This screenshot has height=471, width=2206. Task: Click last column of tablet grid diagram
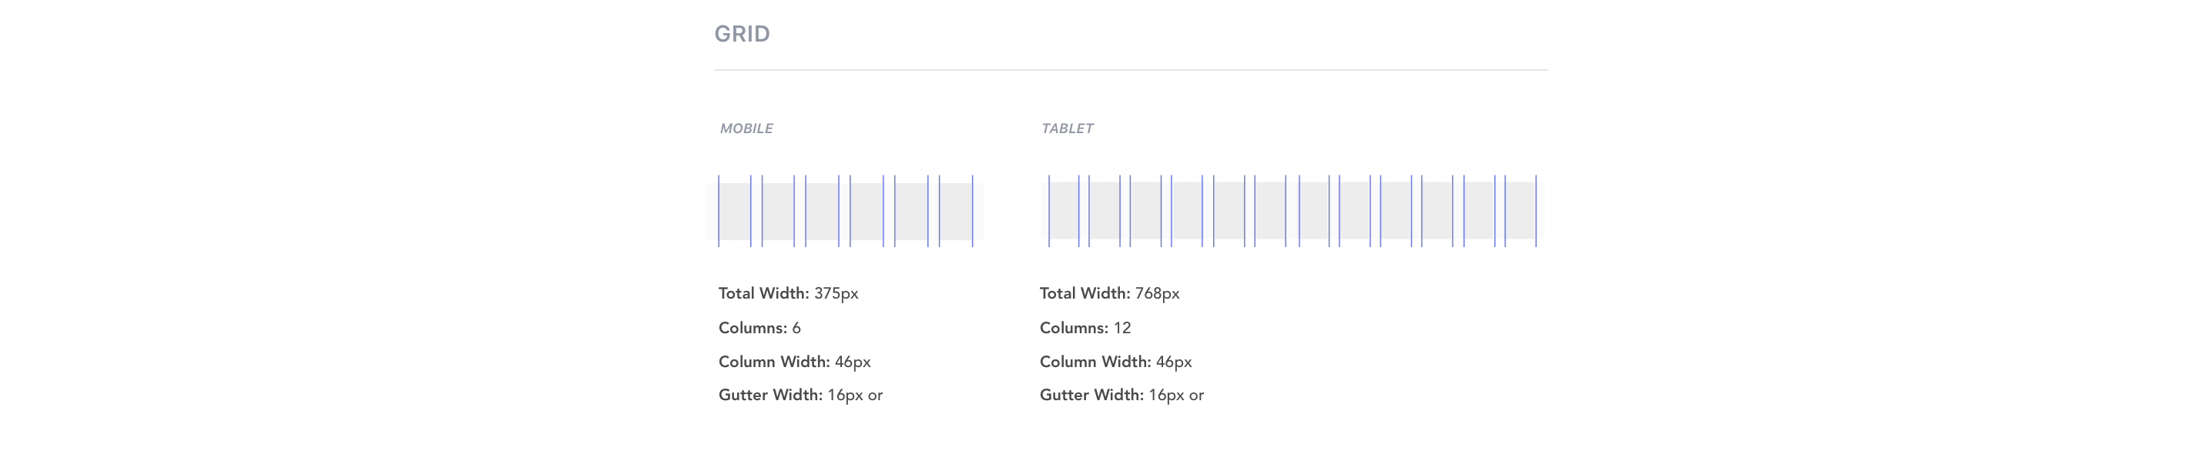1520,212
